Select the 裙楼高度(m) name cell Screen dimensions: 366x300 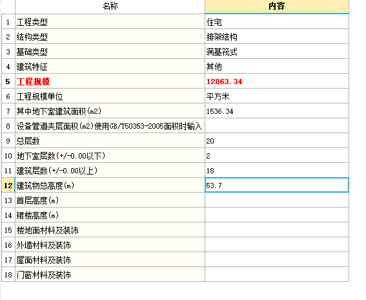click(110, 215)
